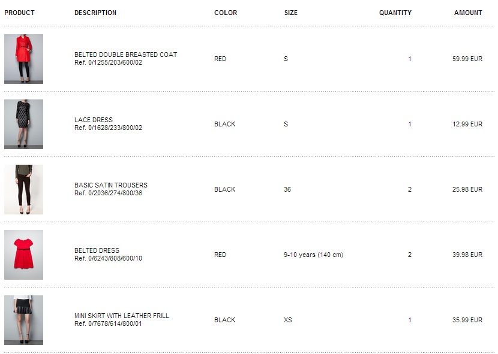Screen dimensions: 498x354
Task: Click the 35.99 EUR mini skirt amount
Action: point(467,320)
